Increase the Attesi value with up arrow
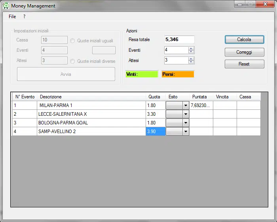This screenshot has height=222, width=277. pos(191,59)
